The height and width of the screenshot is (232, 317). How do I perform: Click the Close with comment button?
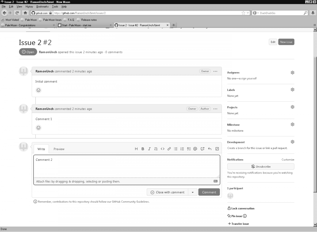(x=168, y=192)
